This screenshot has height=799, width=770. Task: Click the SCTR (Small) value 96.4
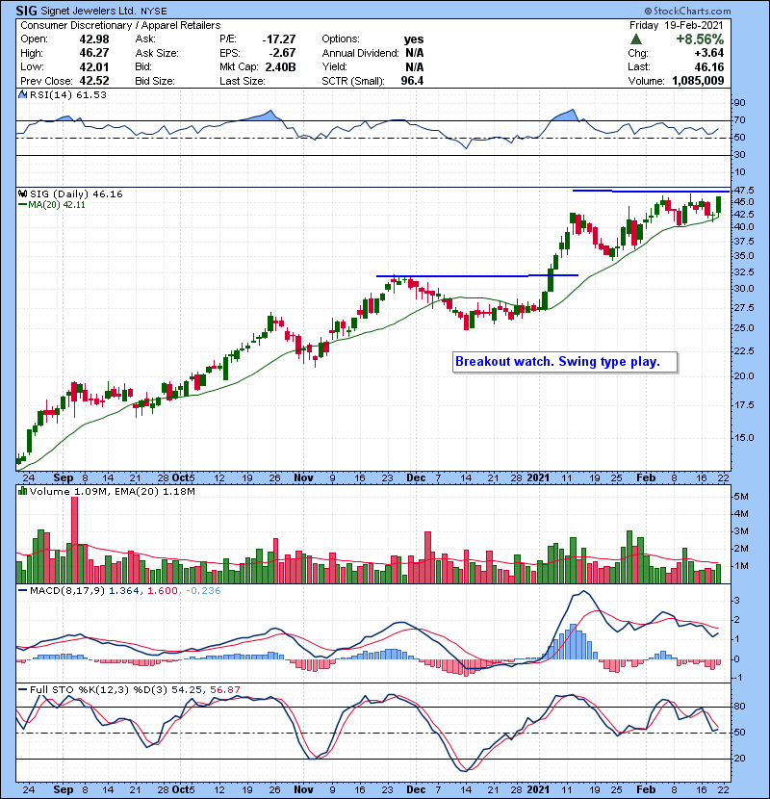(x=412, y=81)
